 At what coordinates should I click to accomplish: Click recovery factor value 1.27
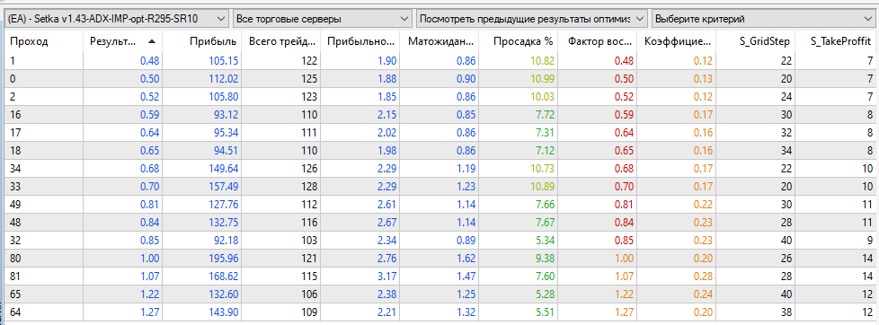pyautogui.click(x=625, y=313)
